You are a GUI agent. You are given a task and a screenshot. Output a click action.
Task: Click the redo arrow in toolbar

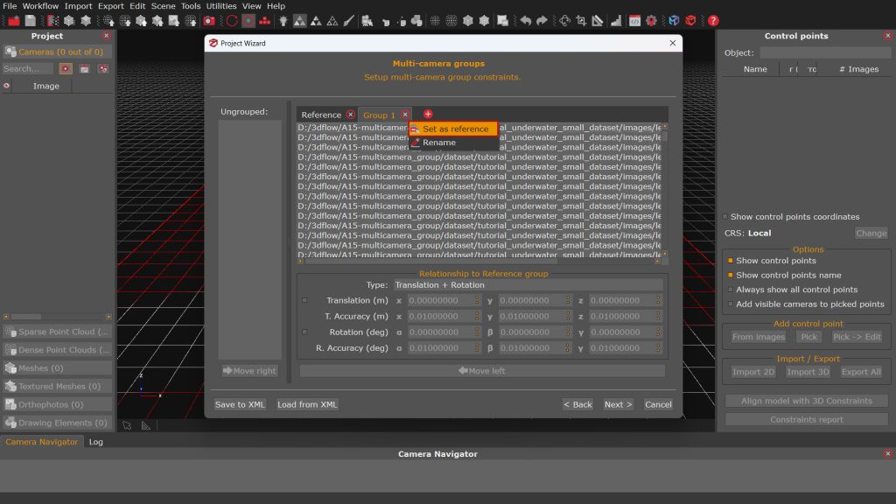tap(542, 20)
